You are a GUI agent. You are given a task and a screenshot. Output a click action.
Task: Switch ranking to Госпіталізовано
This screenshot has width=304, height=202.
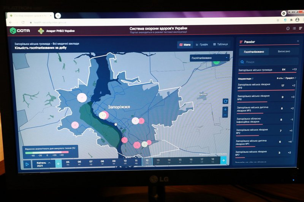coord(254,51)
